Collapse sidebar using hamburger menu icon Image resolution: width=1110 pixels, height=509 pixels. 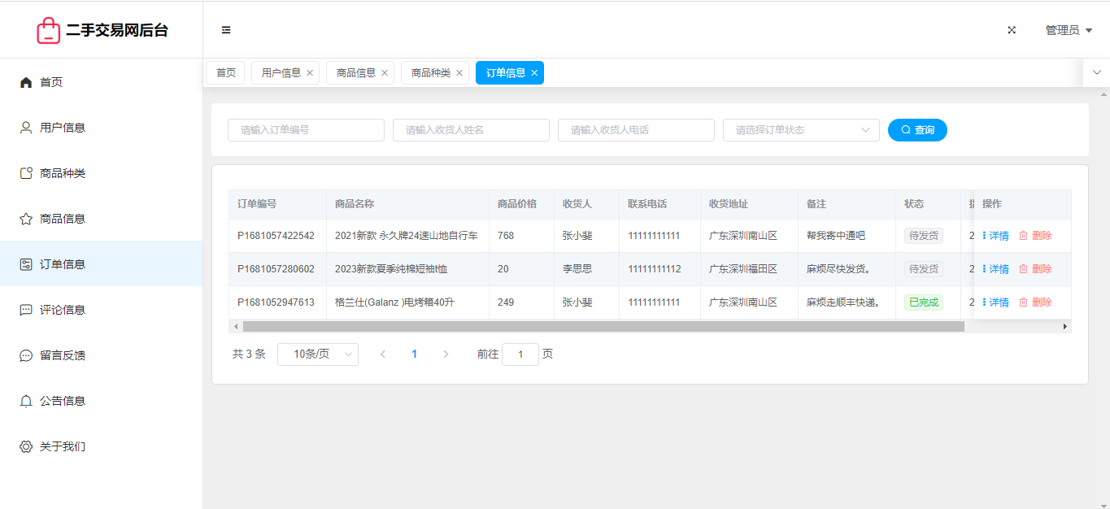click(x=226, y=30)
